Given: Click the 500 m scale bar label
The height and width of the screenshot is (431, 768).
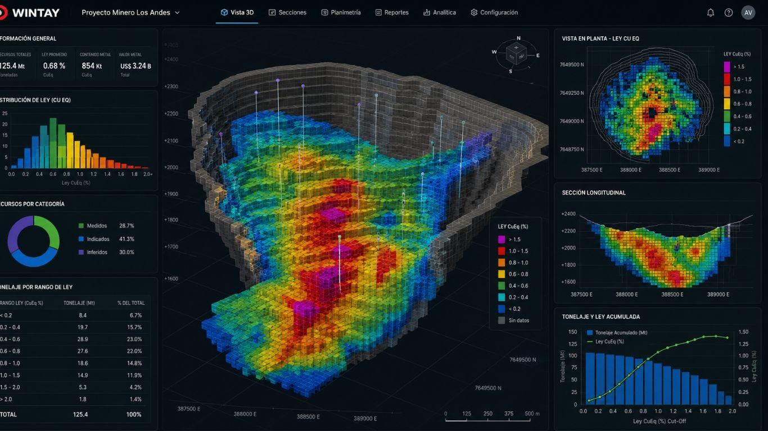Looking at the screenshot, I should pos(532,414).
